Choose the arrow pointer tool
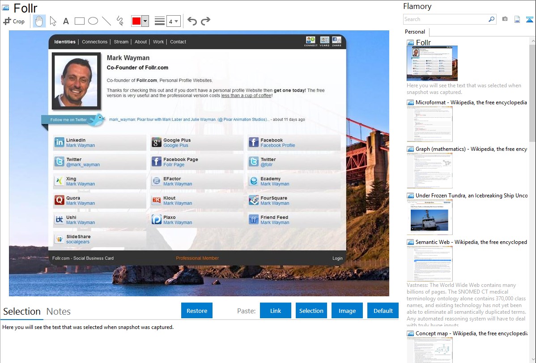 click(x=53, y=21)
